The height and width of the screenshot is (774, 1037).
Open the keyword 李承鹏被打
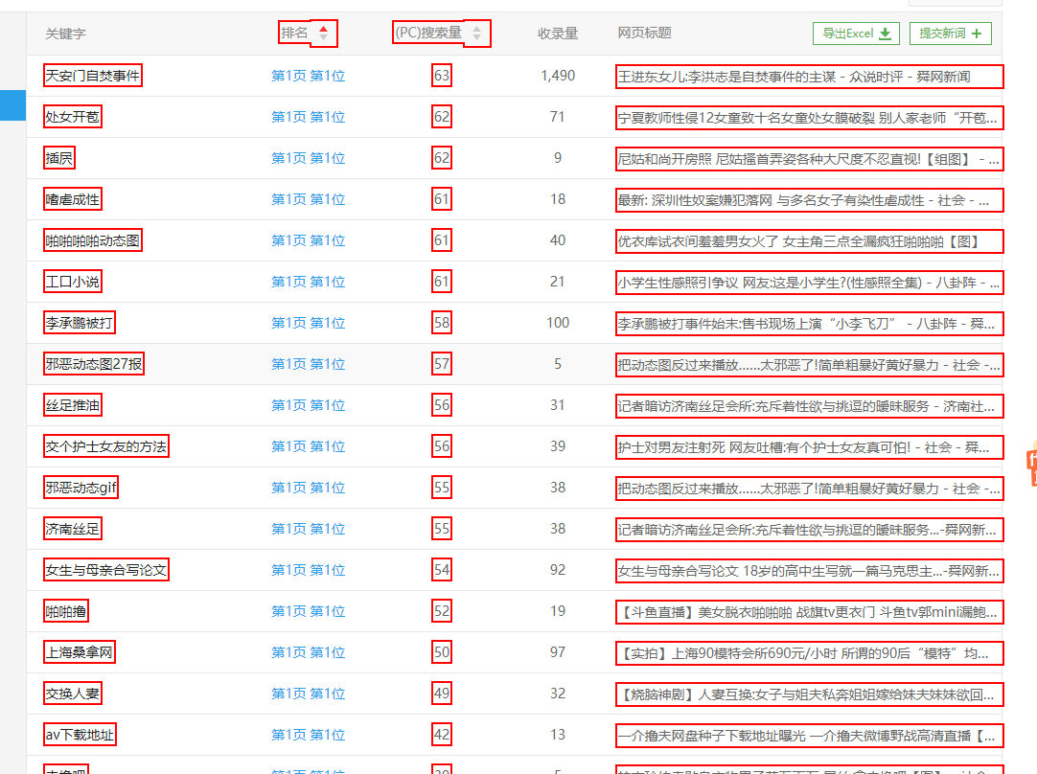point(80,323)
